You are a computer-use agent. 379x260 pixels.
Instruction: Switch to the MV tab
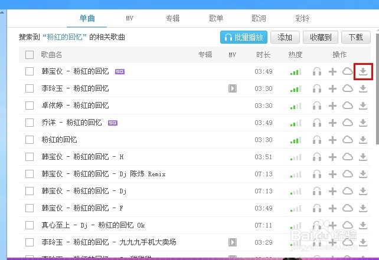tap(129, 18)
